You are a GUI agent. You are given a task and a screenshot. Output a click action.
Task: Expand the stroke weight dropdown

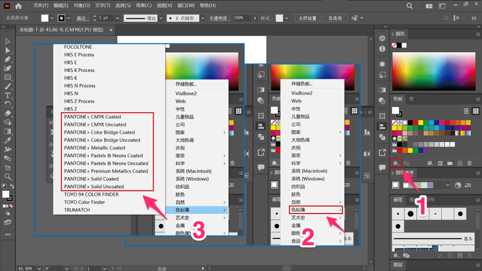(117, 18)
